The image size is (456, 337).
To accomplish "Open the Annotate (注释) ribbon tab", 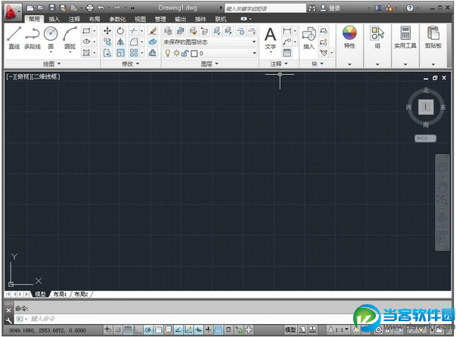I will [74, 19].
